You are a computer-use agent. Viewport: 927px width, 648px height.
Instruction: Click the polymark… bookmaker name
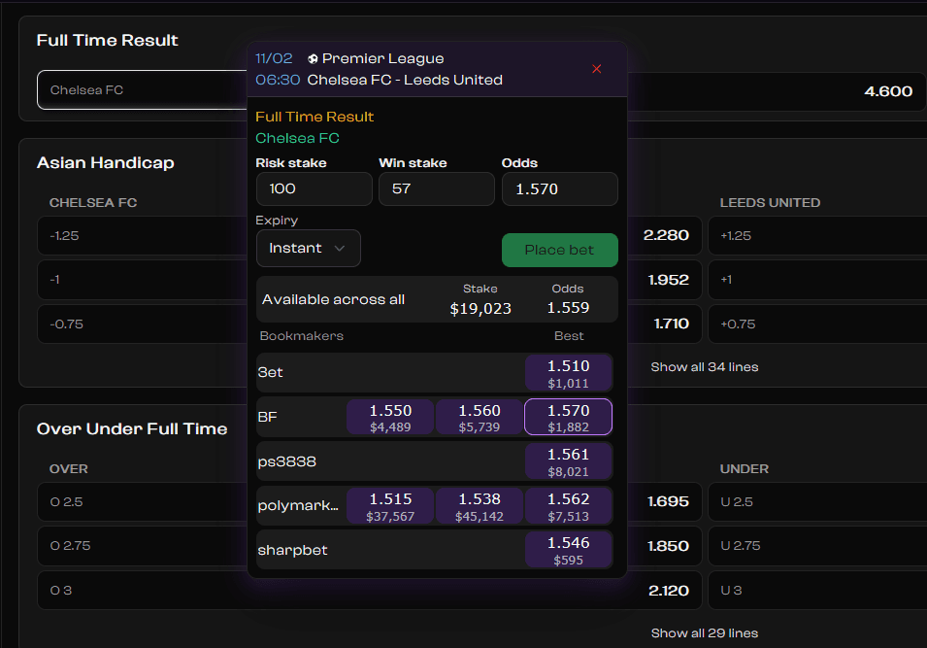tap(298, 506)
